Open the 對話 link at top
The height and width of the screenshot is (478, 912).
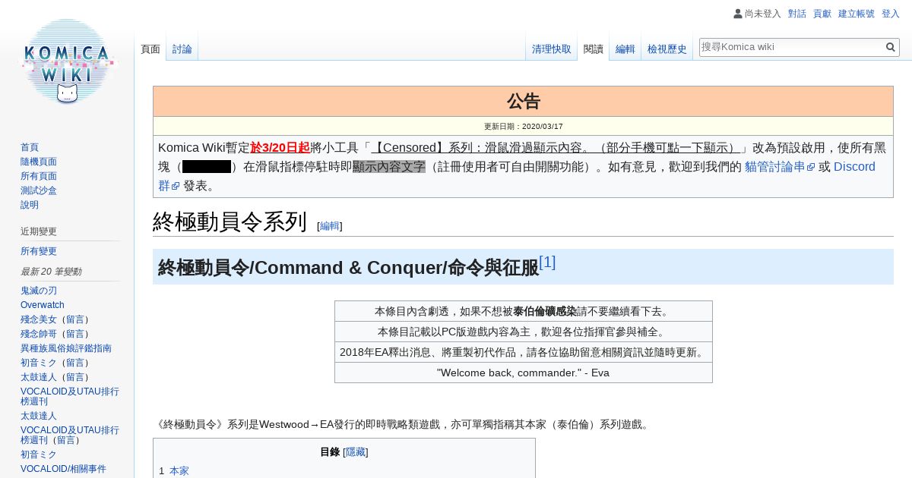click(x=797, y=14)
